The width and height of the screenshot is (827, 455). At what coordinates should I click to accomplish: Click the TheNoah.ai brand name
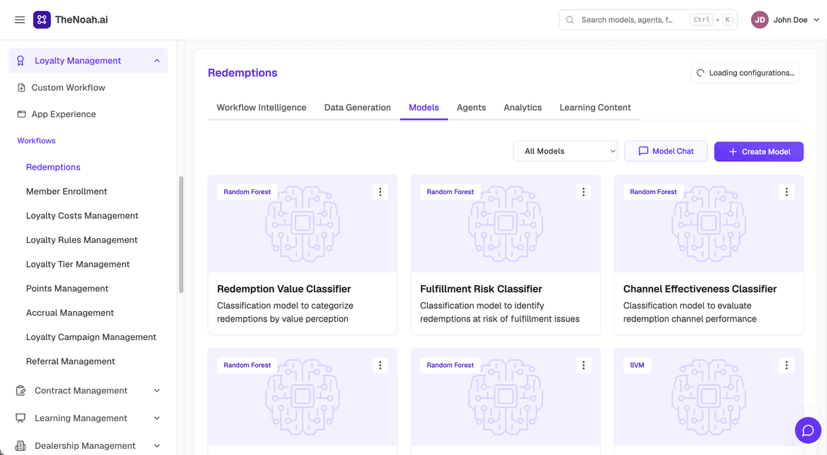coord(81,20)
